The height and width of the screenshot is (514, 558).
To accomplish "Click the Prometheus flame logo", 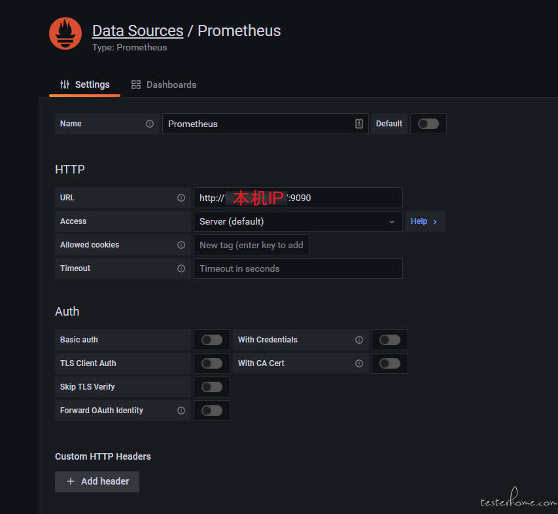I will pyautogui.click(x=65, y=33).
